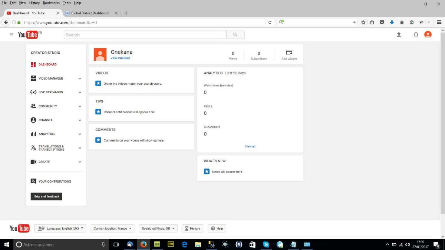Click the footer Help button
The width and height of the screenshot is (445, 250).
tap(217, 229)
